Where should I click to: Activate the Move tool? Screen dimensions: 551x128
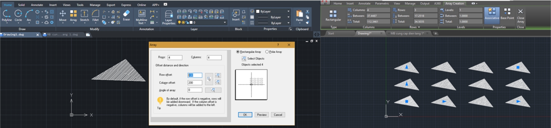(62, 15)
